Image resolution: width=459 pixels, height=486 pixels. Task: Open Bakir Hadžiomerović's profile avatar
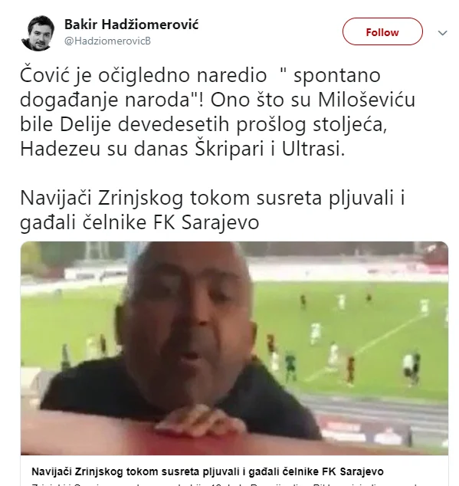coord(38,33)
